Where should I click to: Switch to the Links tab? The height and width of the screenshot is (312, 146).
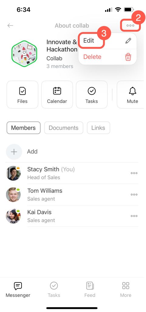tap(98, 128)
